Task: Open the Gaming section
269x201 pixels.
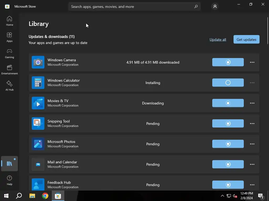Action: point(9,53)
